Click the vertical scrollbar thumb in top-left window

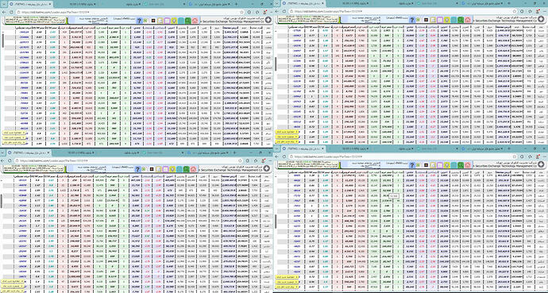click(3, 40)
